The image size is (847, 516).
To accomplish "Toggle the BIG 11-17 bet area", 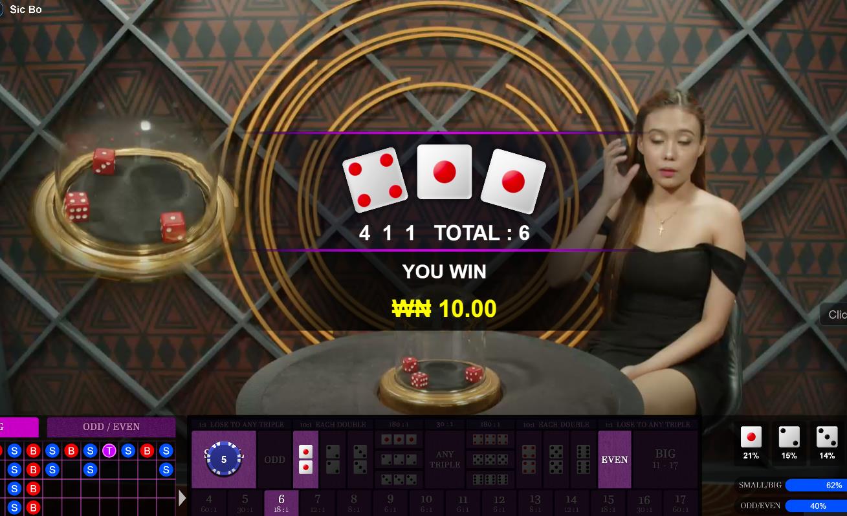I will pos(665,460).
